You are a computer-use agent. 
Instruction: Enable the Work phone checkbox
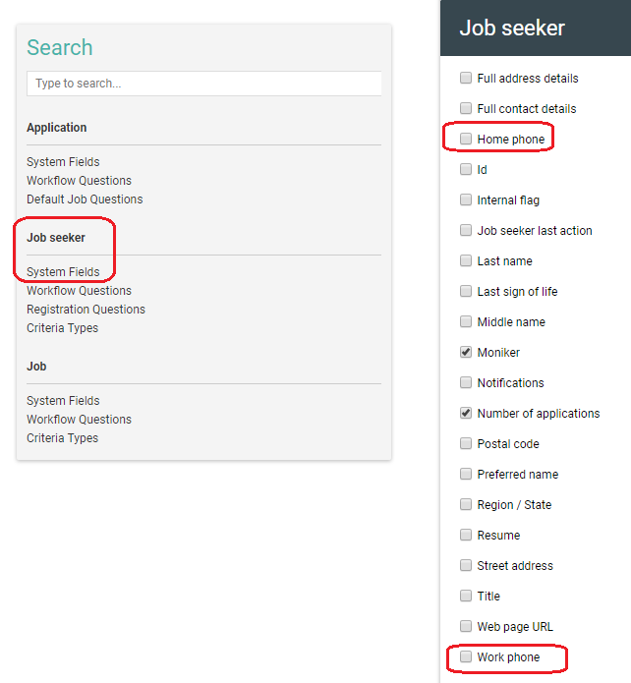466,656
